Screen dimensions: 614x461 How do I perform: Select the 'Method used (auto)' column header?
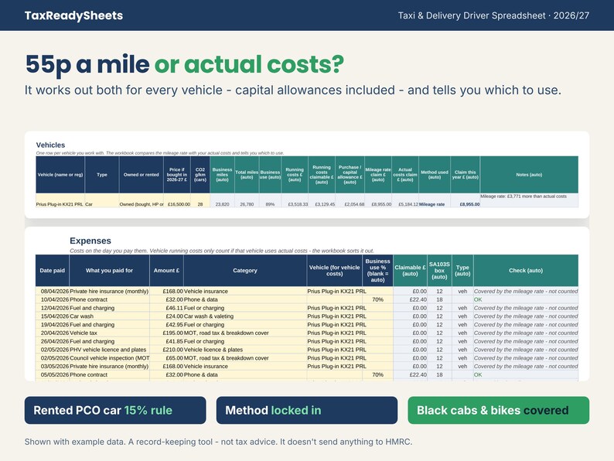(435, 175)
